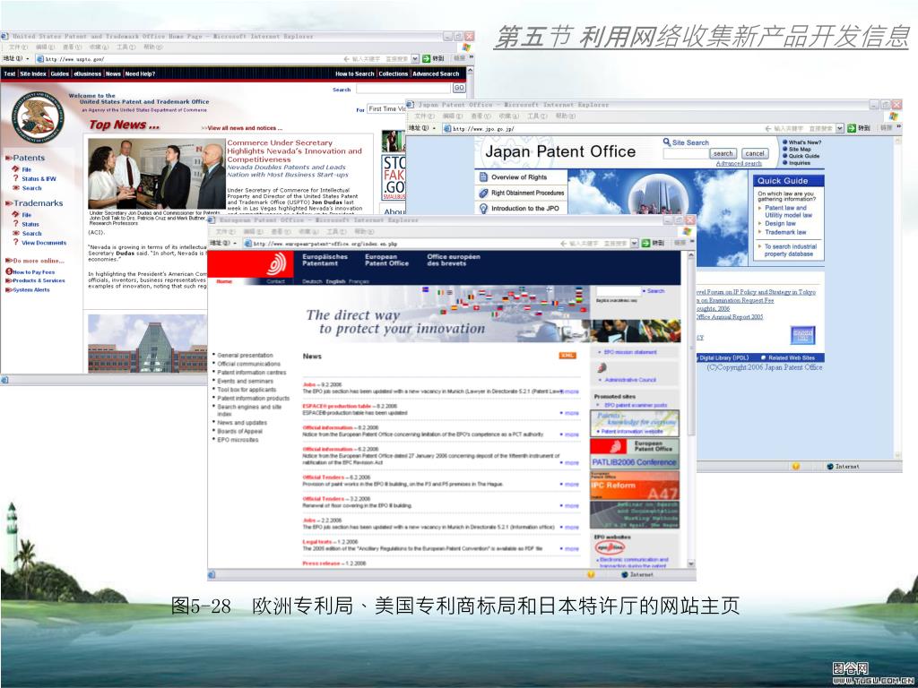Click the blue banner icon near JPO page bottom
Viewport: 918px width, 688px height.
802,335
